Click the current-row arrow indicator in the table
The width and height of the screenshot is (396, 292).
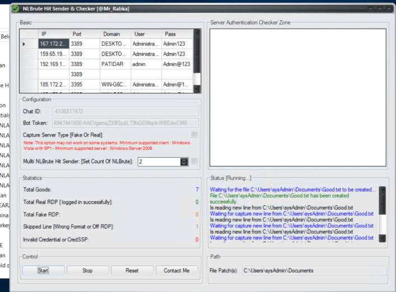24,44
